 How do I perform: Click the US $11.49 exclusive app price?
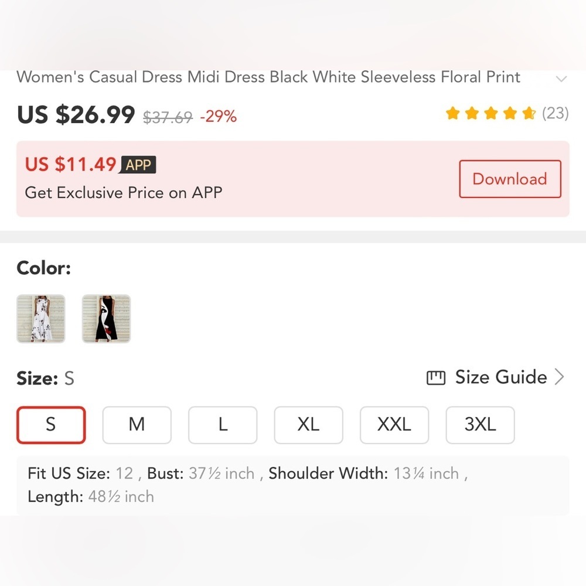[70, 165]
